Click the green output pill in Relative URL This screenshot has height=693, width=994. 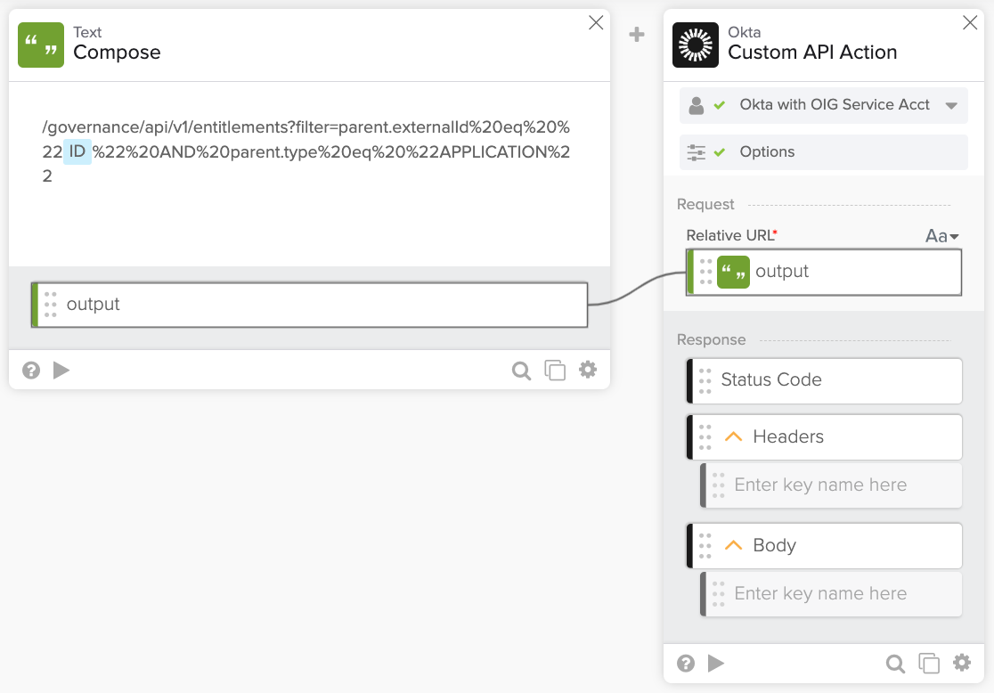733,272
